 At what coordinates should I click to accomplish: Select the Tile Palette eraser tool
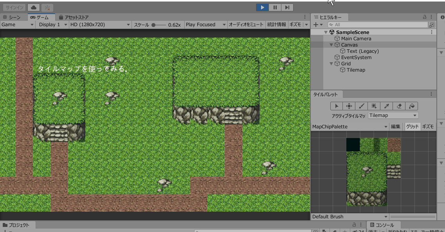(399, 106)
